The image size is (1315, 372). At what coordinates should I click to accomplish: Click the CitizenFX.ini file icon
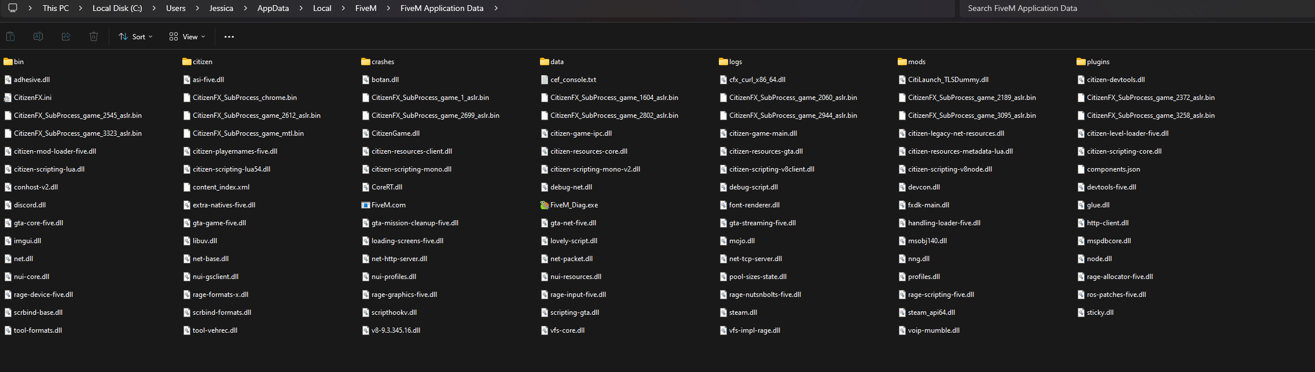tap(8, 98)
